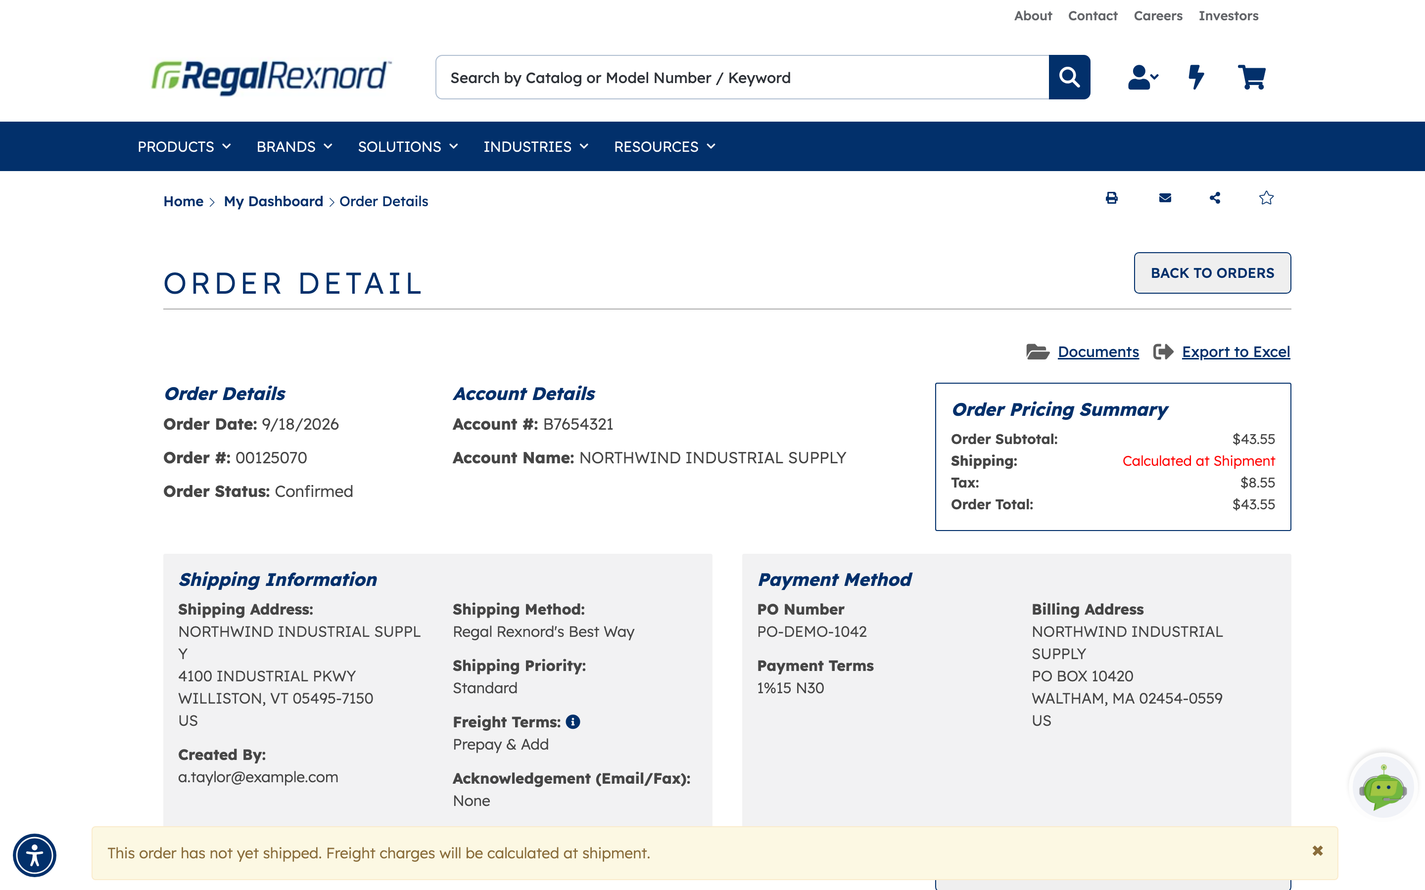This screenshot has width=1425, height=890.
Task: Print the page using printer icon
Action: click(1111, 198)
